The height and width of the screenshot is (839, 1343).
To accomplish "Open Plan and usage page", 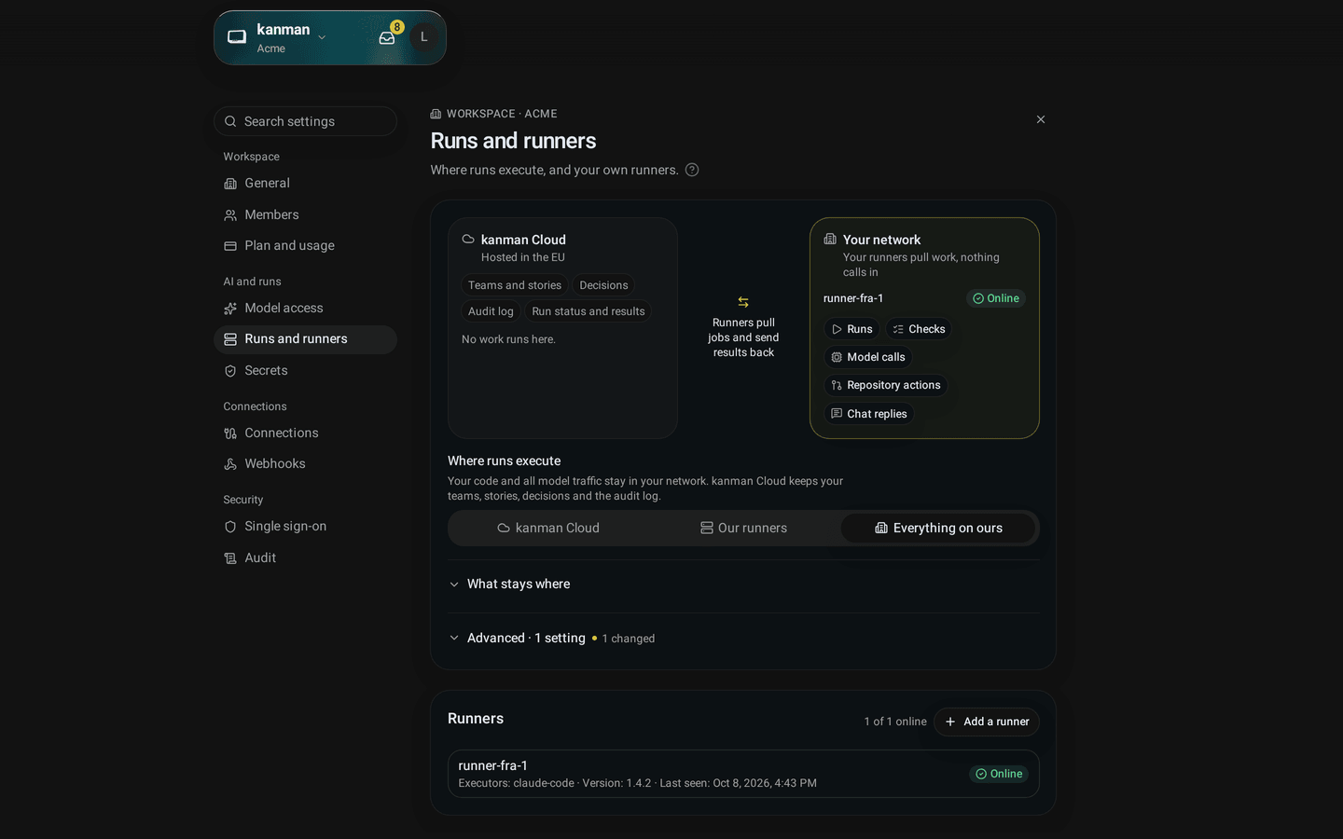I will tap(305, 246).
